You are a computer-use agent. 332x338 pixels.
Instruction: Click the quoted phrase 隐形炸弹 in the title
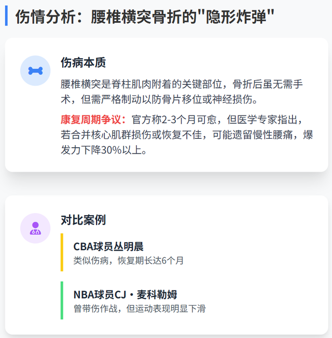coord(236,17)
